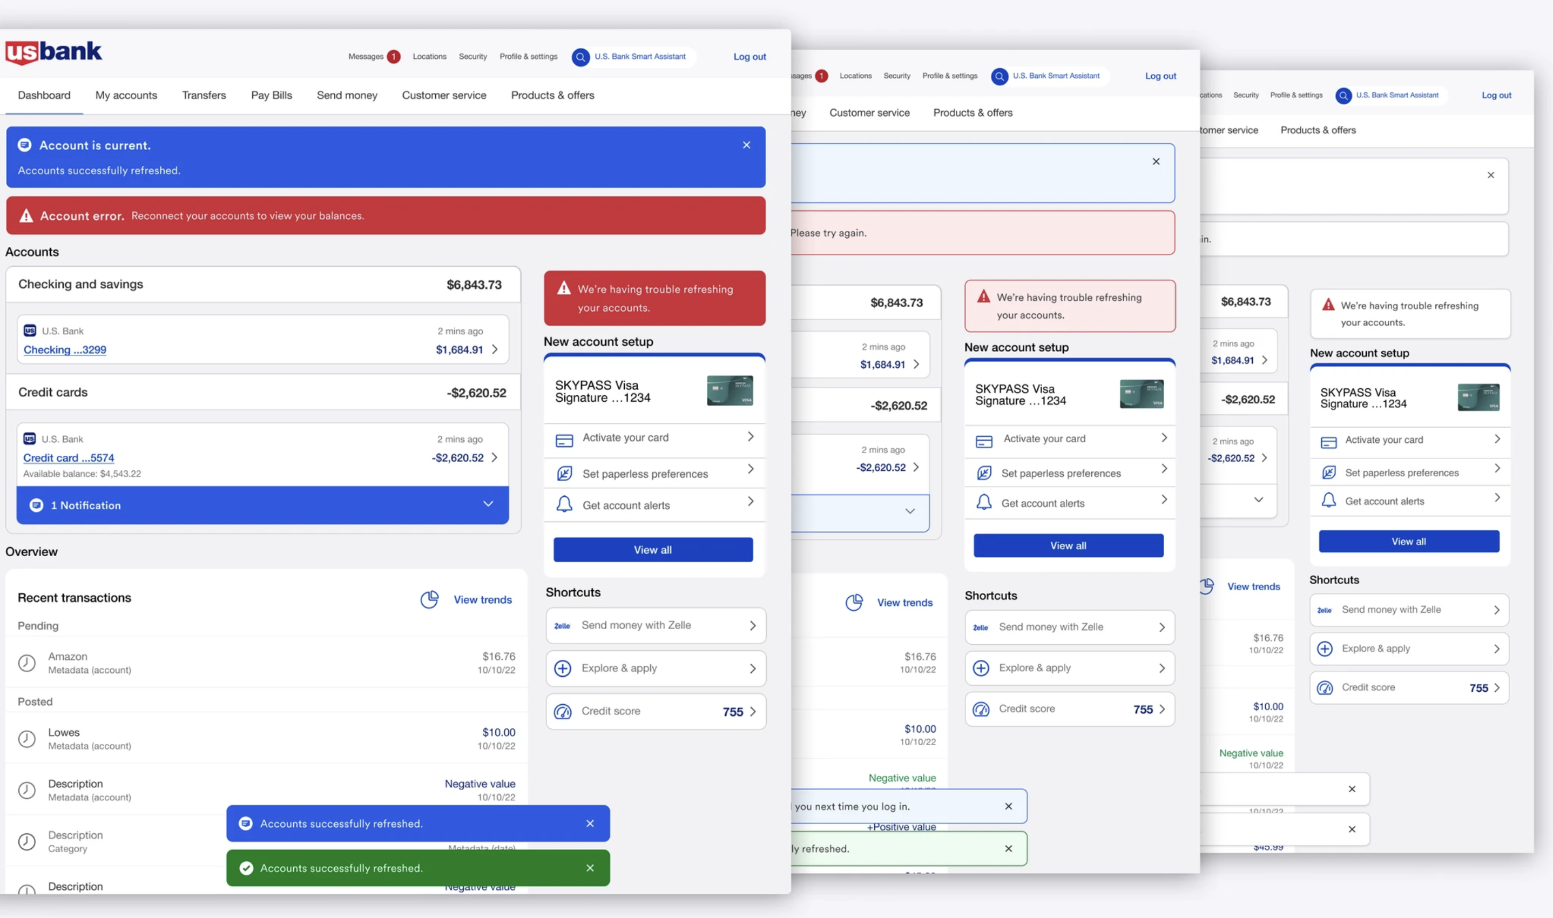Image resolution: width=1553 pixels, height=918 pixels.
Task: Close the blue Account is current banner
Action: click(x=746, y=145)
